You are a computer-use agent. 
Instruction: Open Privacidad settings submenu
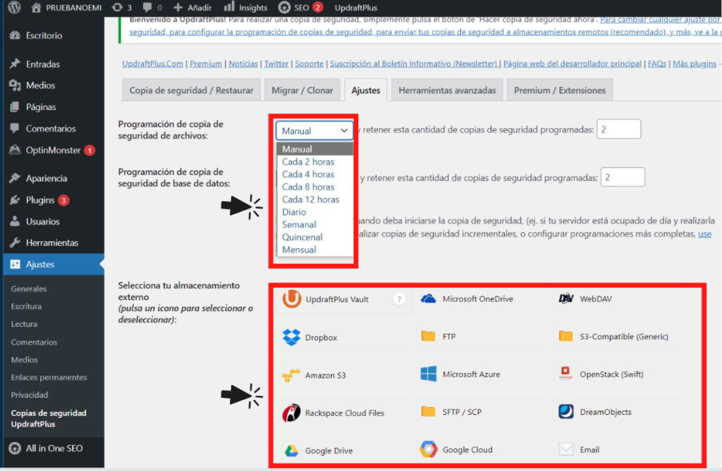coord(30,395)
